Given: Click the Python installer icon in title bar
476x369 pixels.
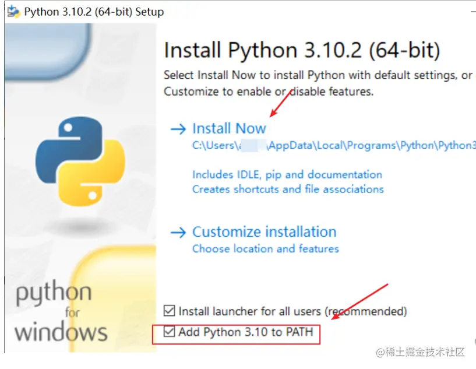Looking at the screenshot, I should pyautogui.click(x=13, y=12).
